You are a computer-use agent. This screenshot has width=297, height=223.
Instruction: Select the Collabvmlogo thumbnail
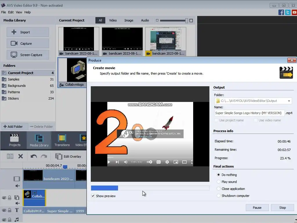[72, 73]
